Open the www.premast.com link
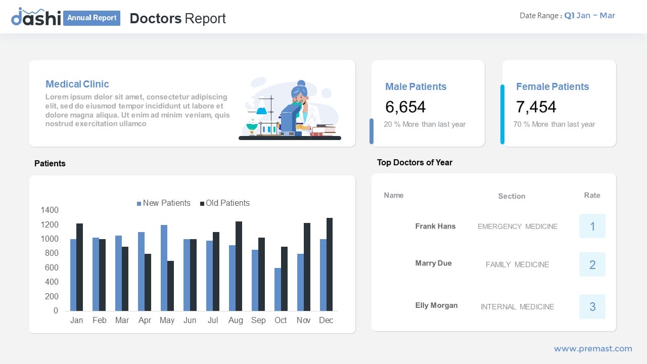Viewport: 647px width, 364px height. tap(593, 348)
